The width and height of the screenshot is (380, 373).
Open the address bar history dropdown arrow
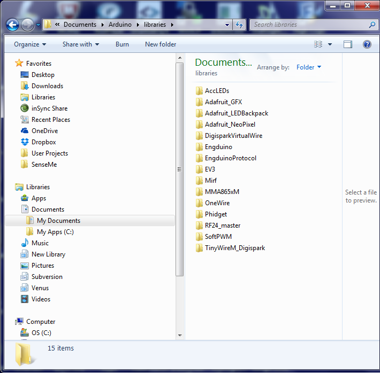click(x=227, y=25)
